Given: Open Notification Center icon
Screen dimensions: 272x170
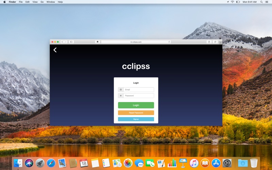Looking at the screenshot, I should coord(267,2).
